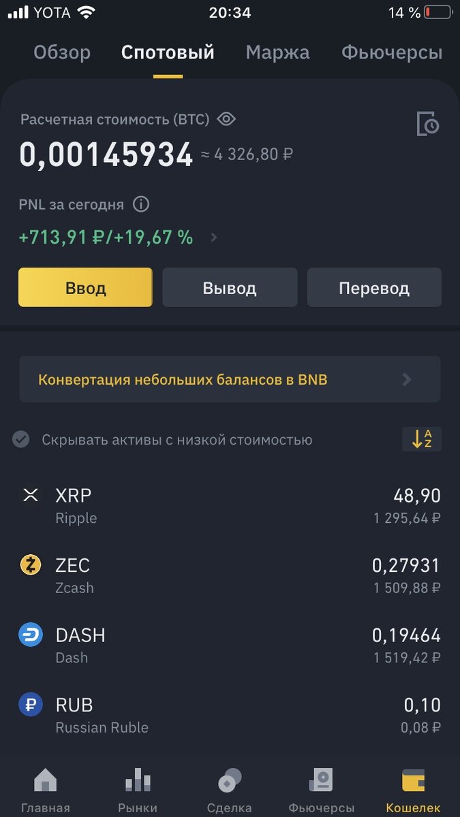
Task: Open the A-Z sort icon
Action: [x=421, y=439]
